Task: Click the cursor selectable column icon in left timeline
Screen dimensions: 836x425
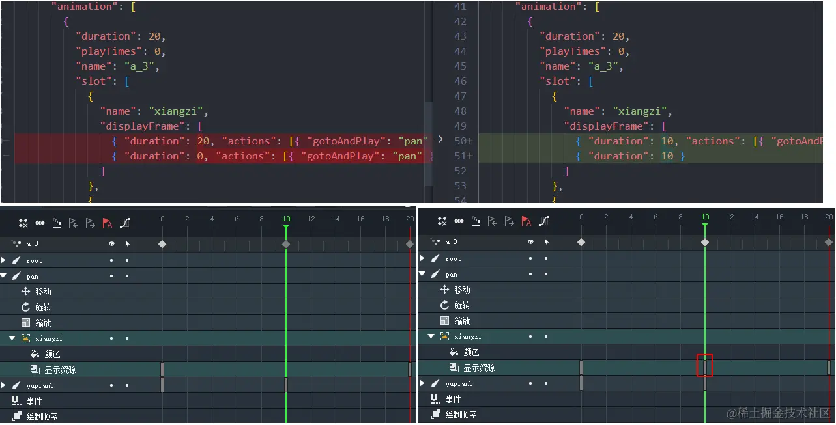Action: tap(127, 243)
